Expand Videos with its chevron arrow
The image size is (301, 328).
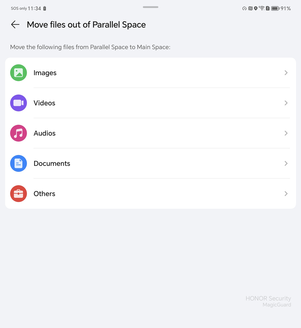point(286,103)
